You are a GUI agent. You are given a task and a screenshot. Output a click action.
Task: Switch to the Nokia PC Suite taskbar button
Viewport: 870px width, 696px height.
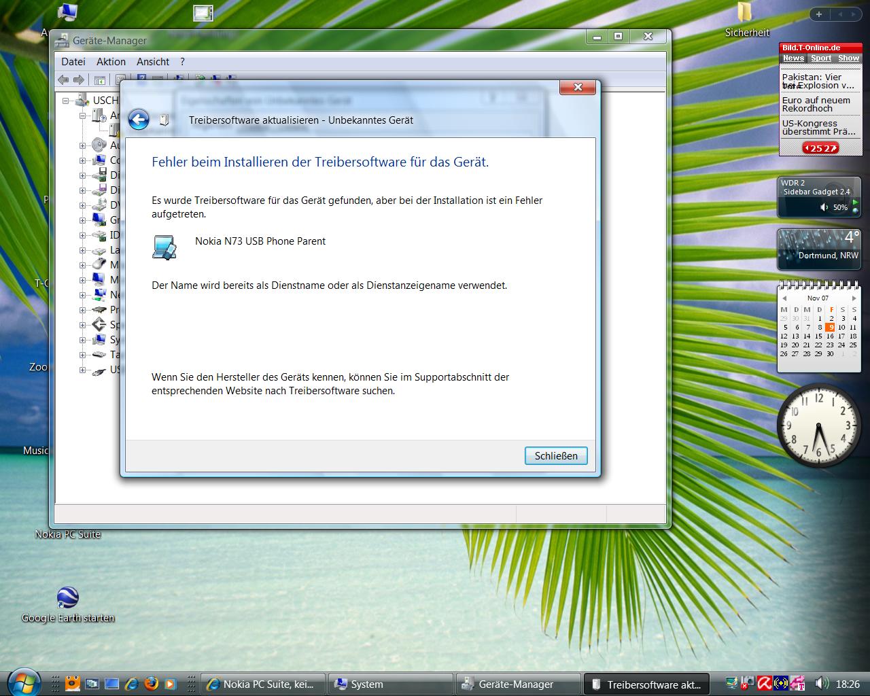pos(264,684)
